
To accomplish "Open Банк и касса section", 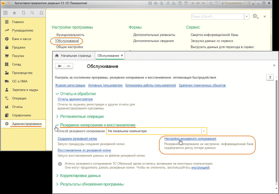I will coord(21,39).
